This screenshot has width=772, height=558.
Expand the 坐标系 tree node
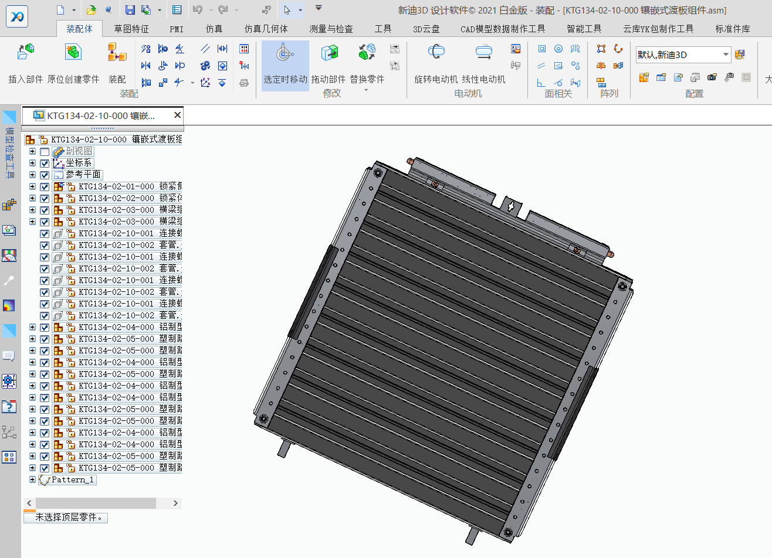(x=32, y=163)
